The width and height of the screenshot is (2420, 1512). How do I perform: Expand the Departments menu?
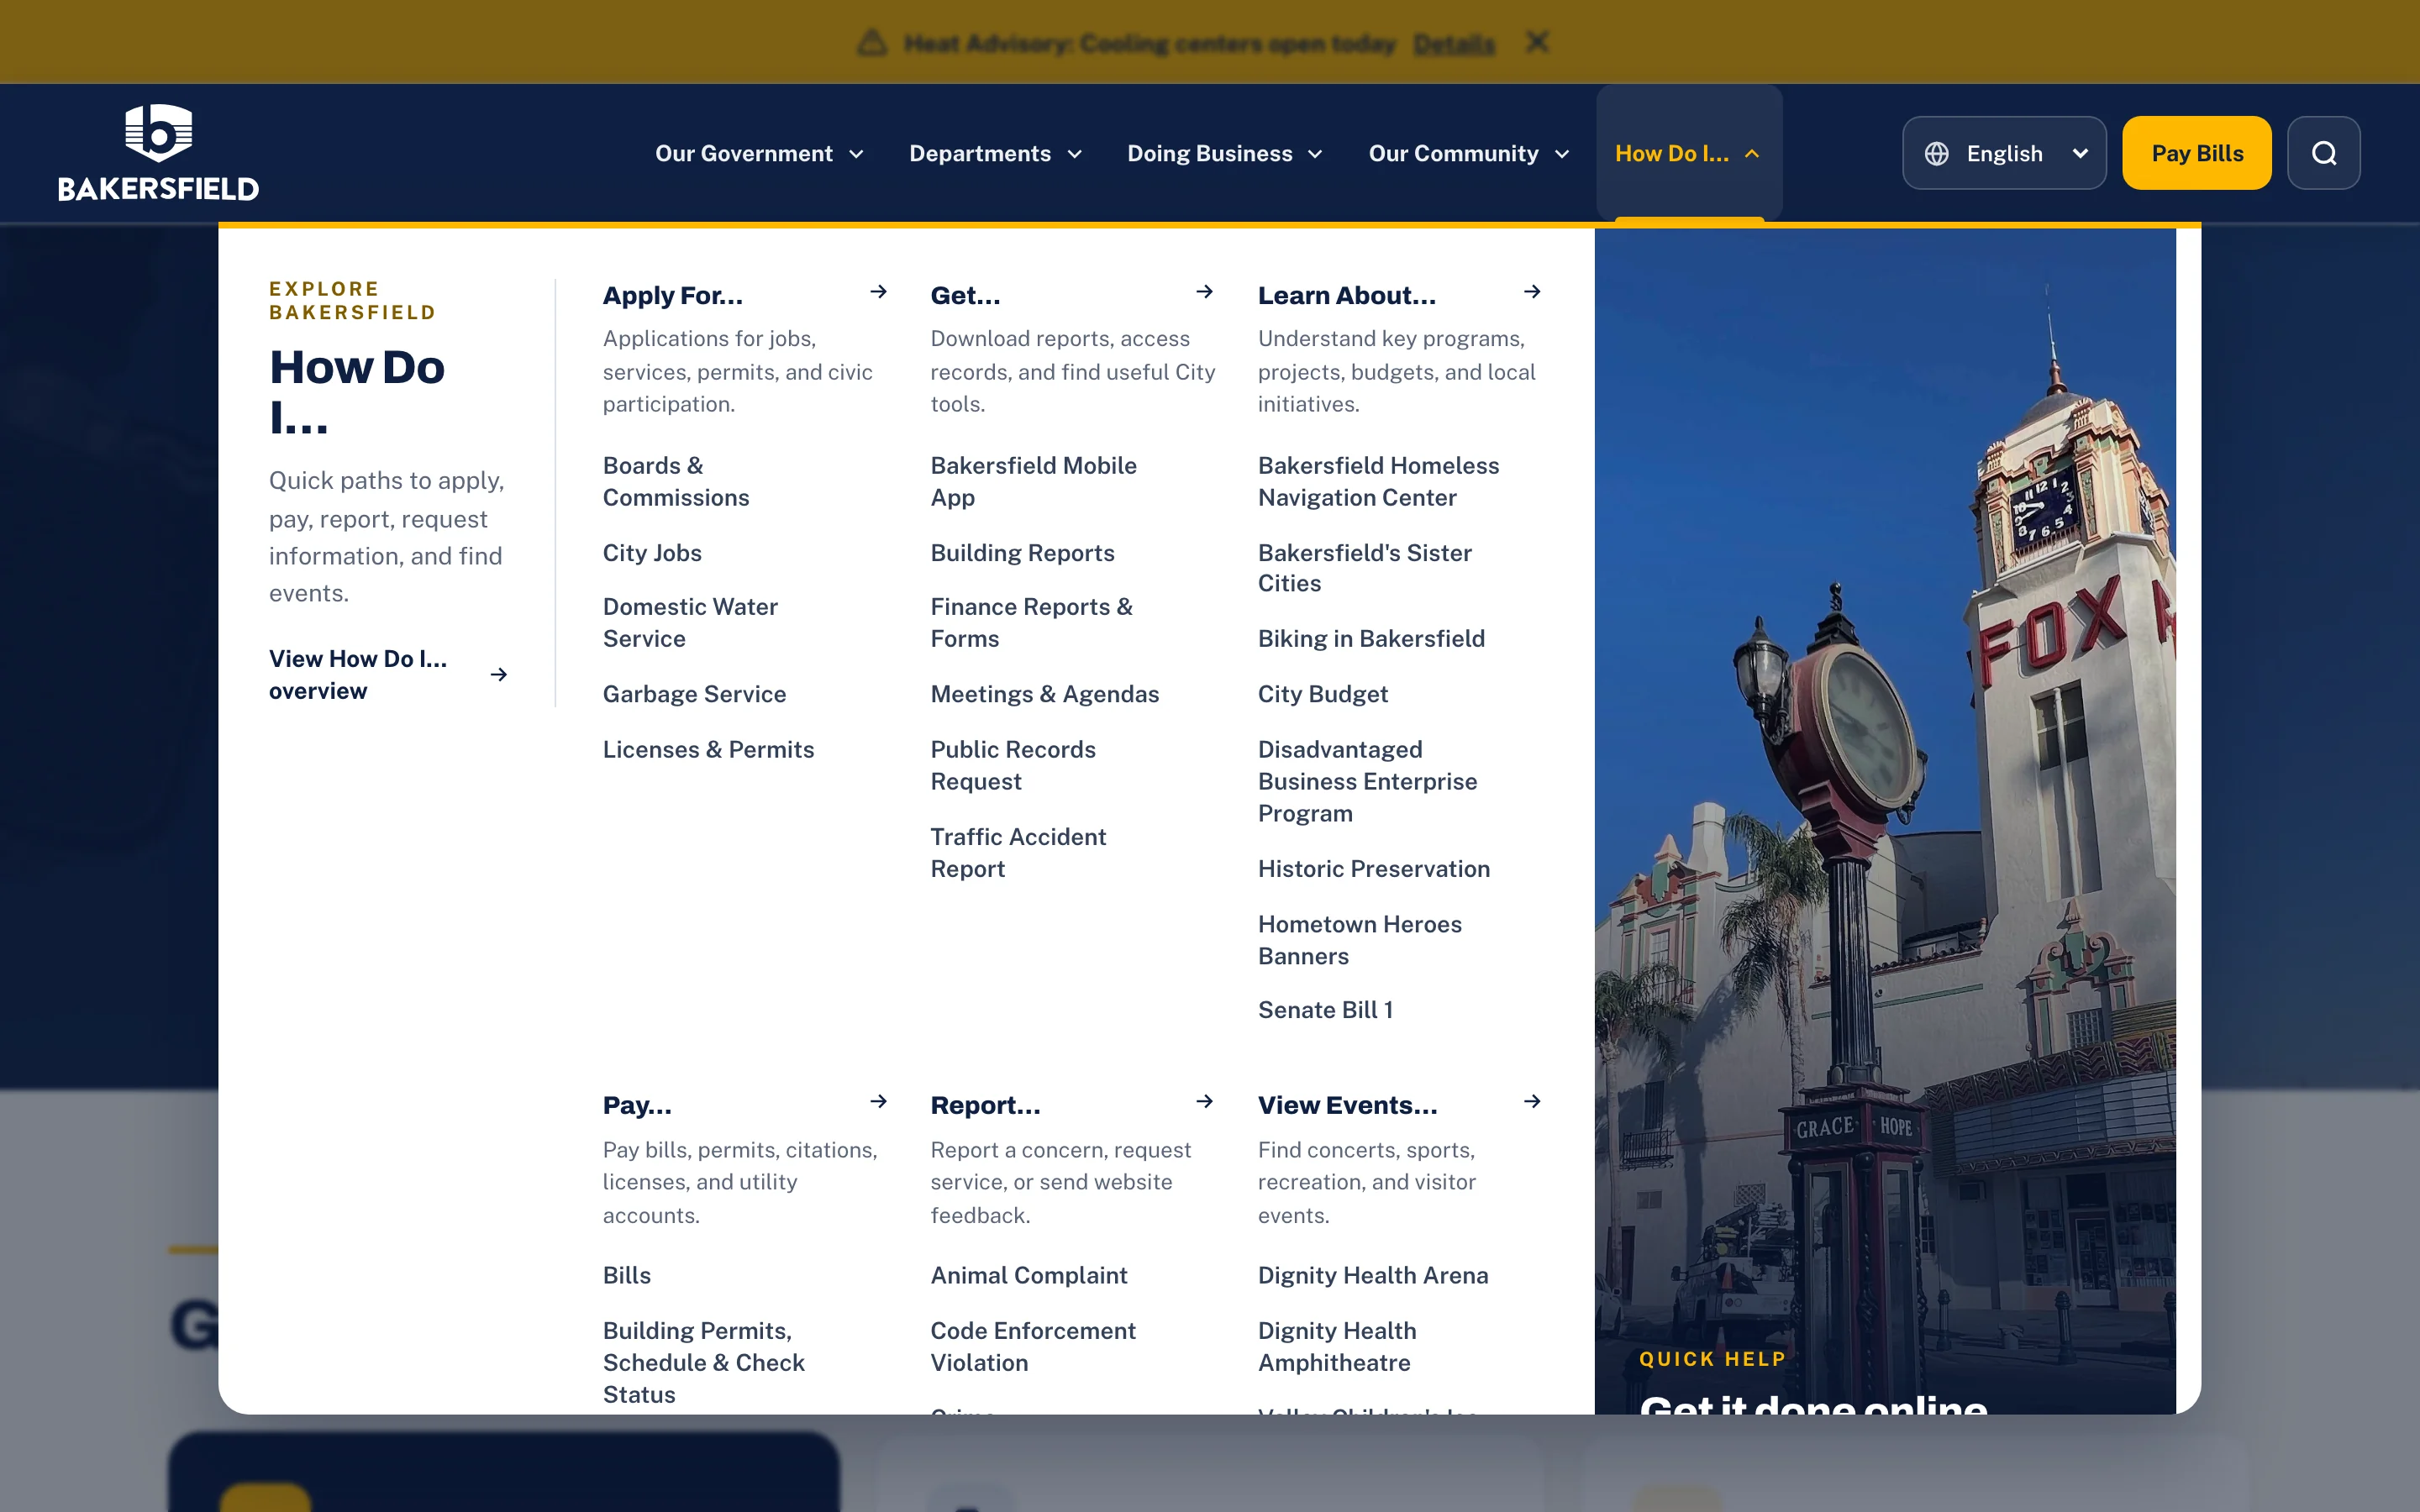pos(995,153)
